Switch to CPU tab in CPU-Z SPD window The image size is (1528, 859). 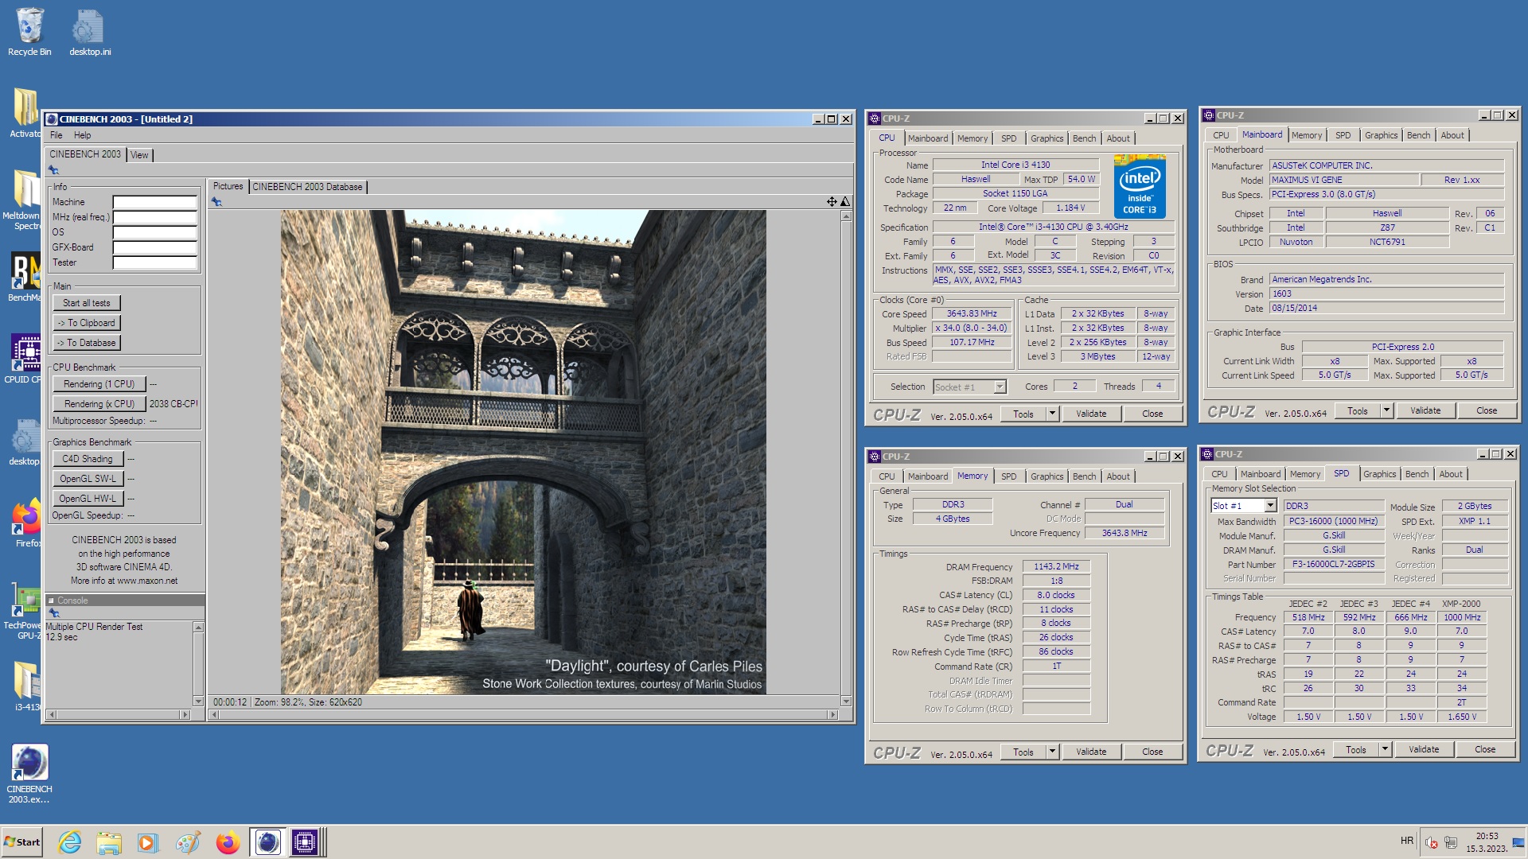1219,474
